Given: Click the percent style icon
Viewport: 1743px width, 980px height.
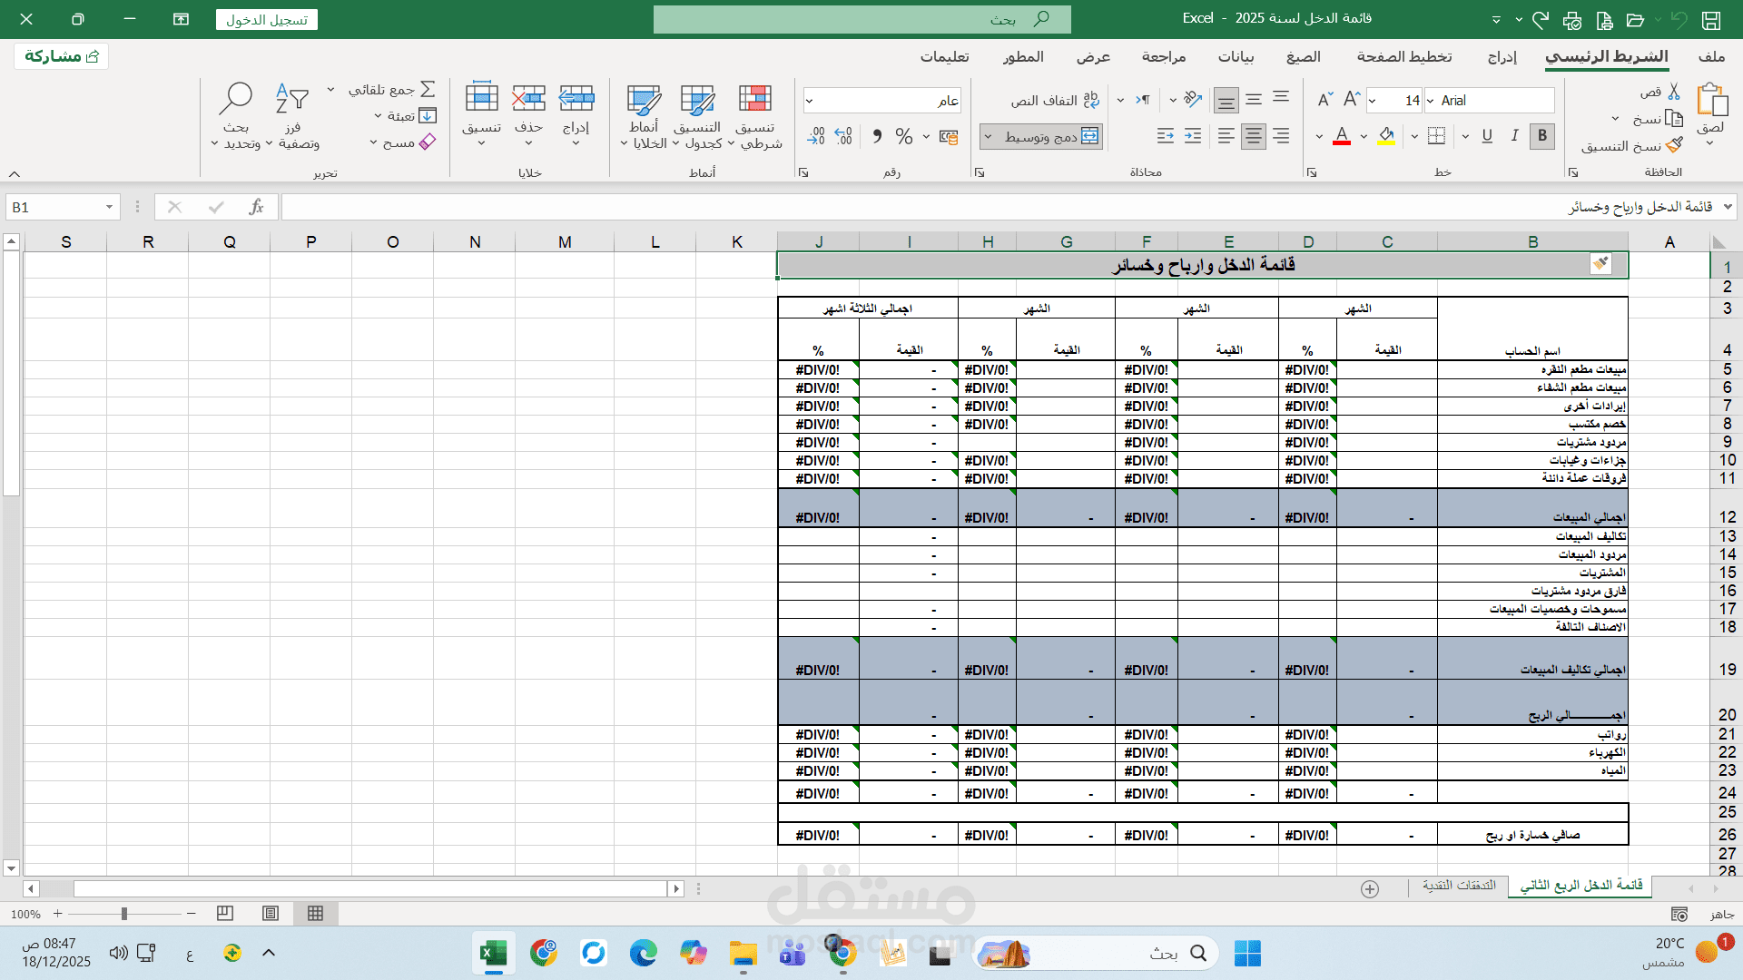Looking at the screenshot, I should coord(903,136).
